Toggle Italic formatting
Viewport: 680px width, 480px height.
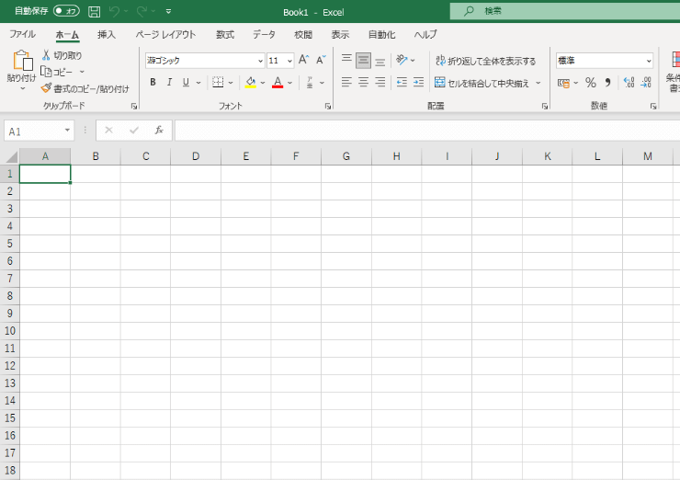(169, 83)
